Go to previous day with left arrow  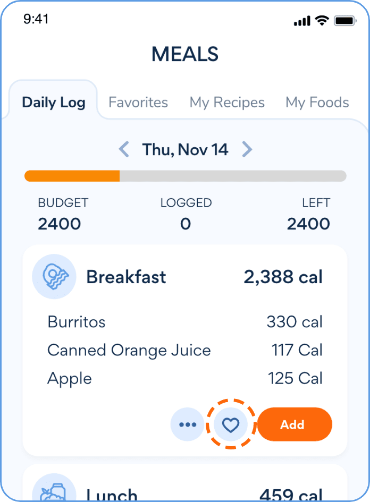124,149
